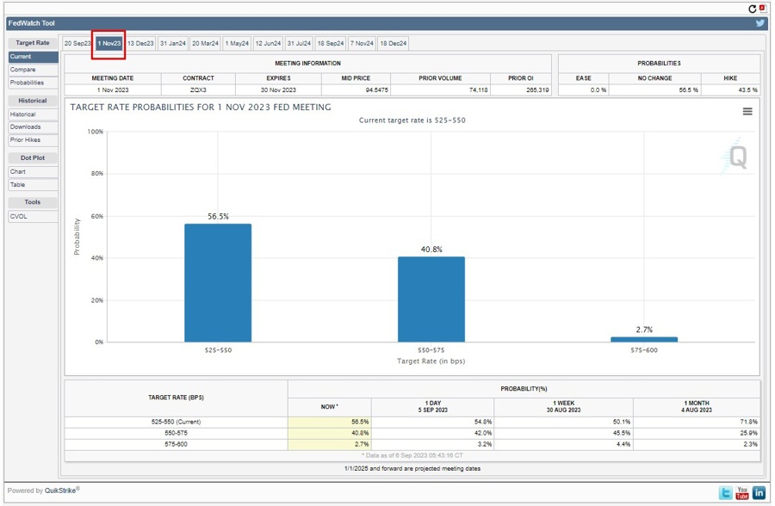Click the 56.5% bar label
Viewport: 775px width, 506px height.
(218, 217)
